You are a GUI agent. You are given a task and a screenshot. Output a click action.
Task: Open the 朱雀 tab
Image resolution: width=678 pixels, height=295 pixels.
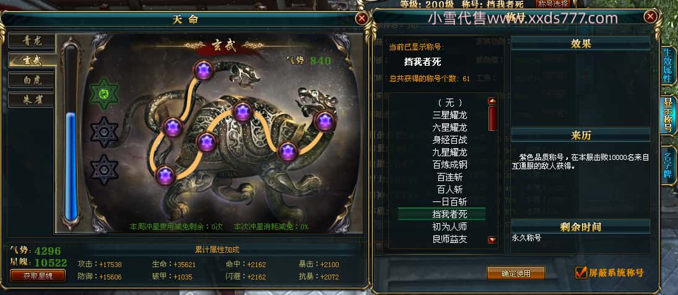pos(32,100)
